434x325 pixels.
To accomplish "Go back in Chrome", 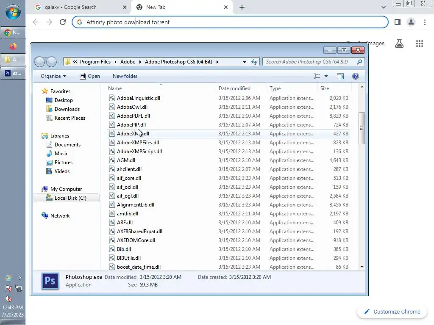I will click(36, 22).
